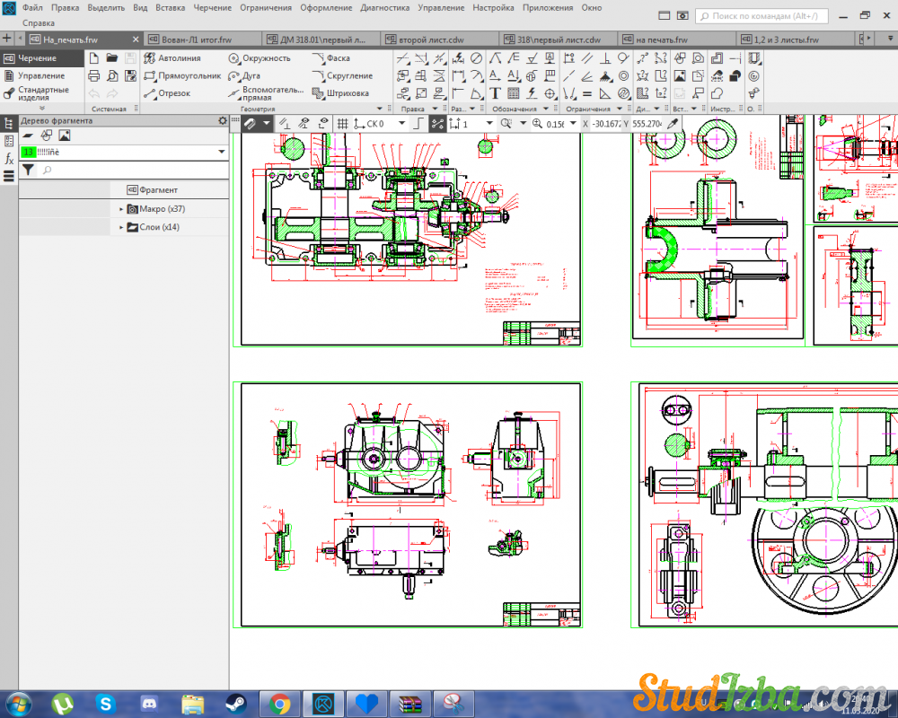
Task: Switch to the Управление toolset
Action: (x=41, y=76)
